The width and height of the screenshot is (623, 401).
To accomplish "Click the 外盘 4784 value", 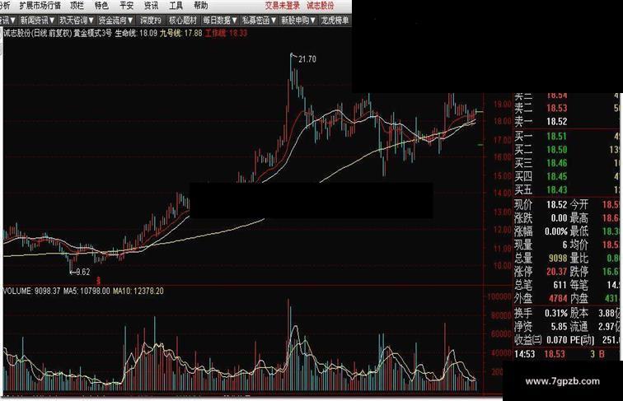I will pos(558,298).
